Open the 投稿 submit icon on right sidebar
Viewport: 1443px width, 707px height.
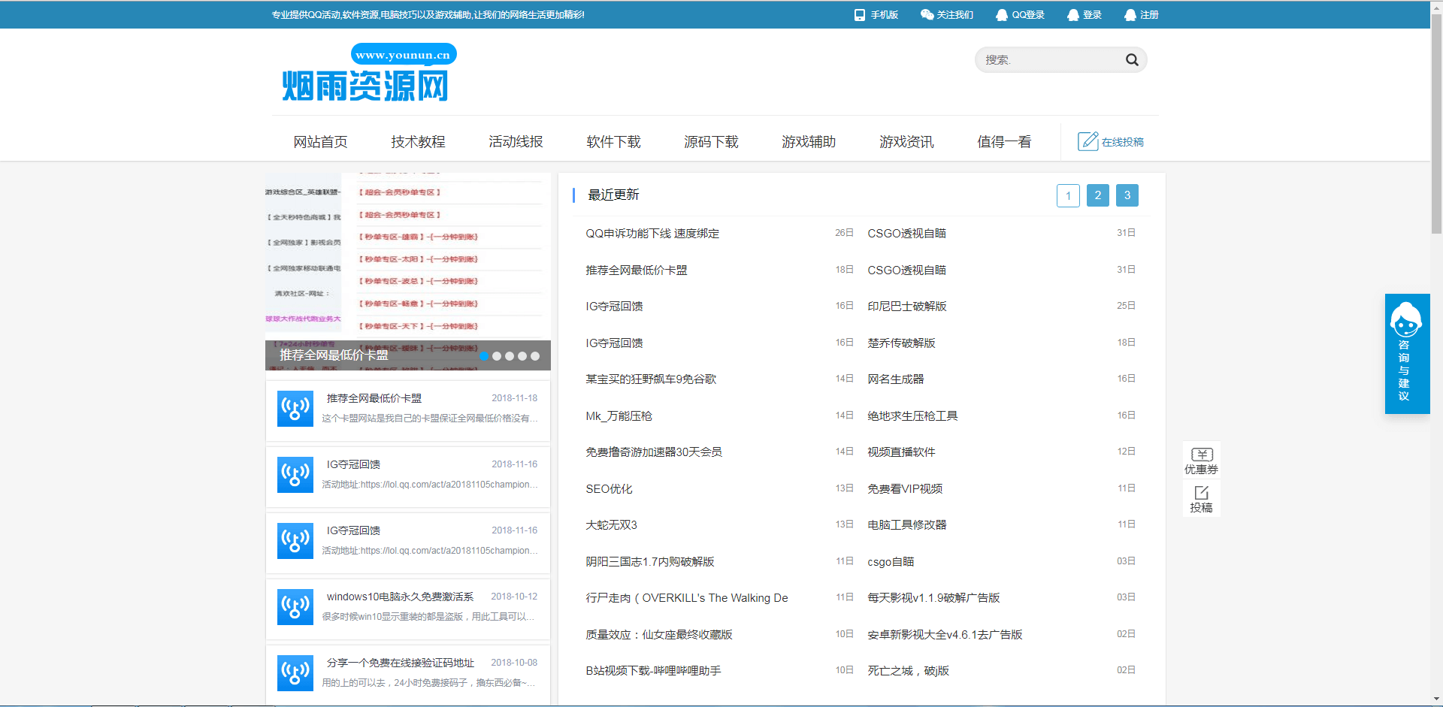(1201, 494)
